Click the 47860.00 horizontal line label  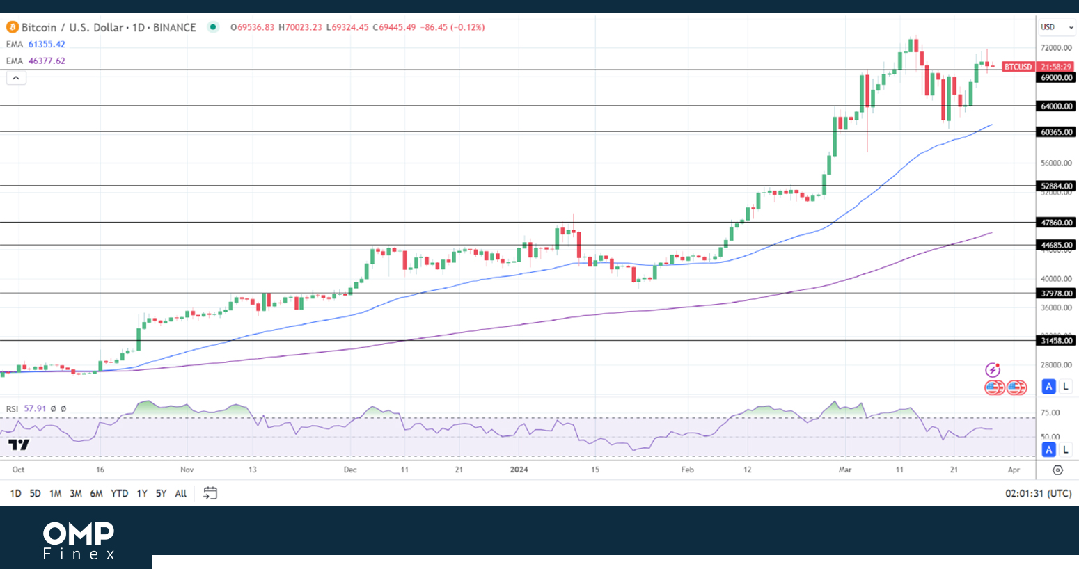pos(1056,223)
